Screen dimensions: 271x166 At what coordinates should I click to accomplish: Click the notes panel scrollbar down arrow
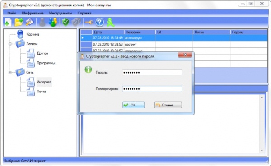(x=262, y=150)
